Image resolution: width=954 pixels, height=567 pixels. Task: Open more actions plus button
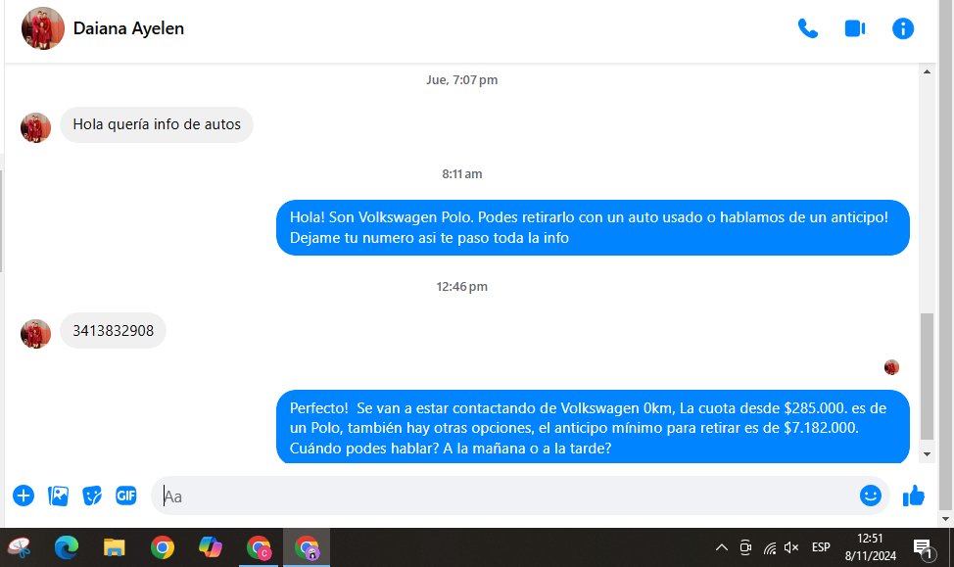point(24,496)
